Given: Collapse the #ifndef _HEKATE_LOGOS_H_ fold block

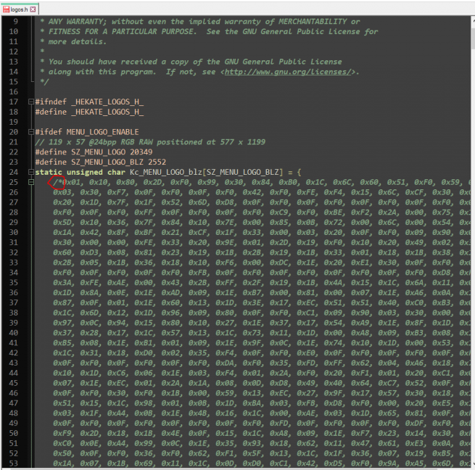Looking at the screenshot, I should pos(30,102).
